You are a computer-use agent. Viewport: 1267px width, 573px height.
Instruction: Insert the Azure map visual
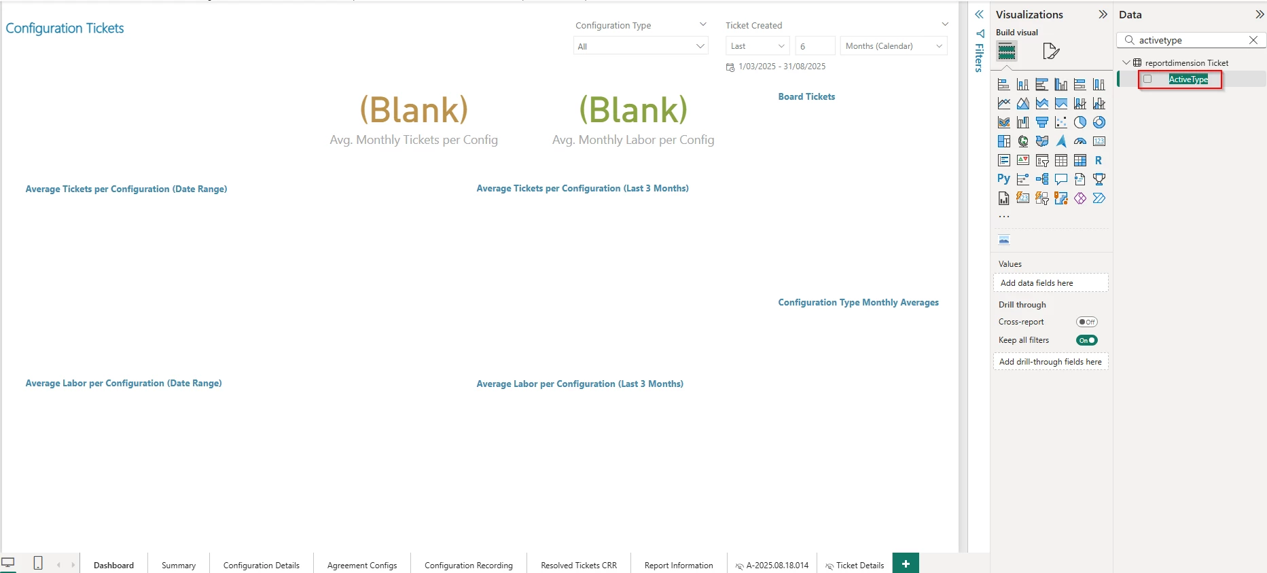click(1060, 141)
